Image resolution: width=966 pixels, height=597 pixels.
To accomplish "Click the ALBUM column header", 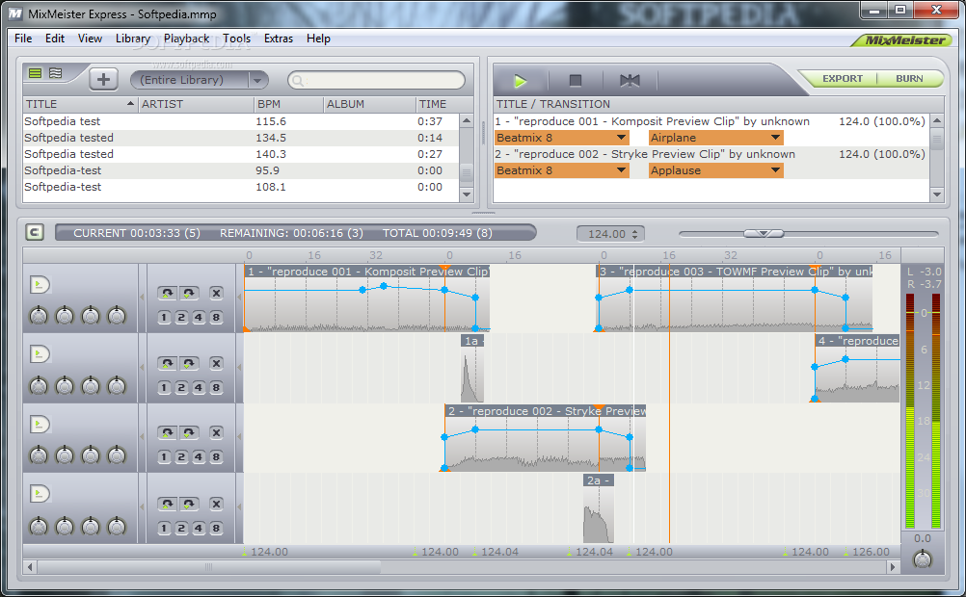I will tap(369, 104).
